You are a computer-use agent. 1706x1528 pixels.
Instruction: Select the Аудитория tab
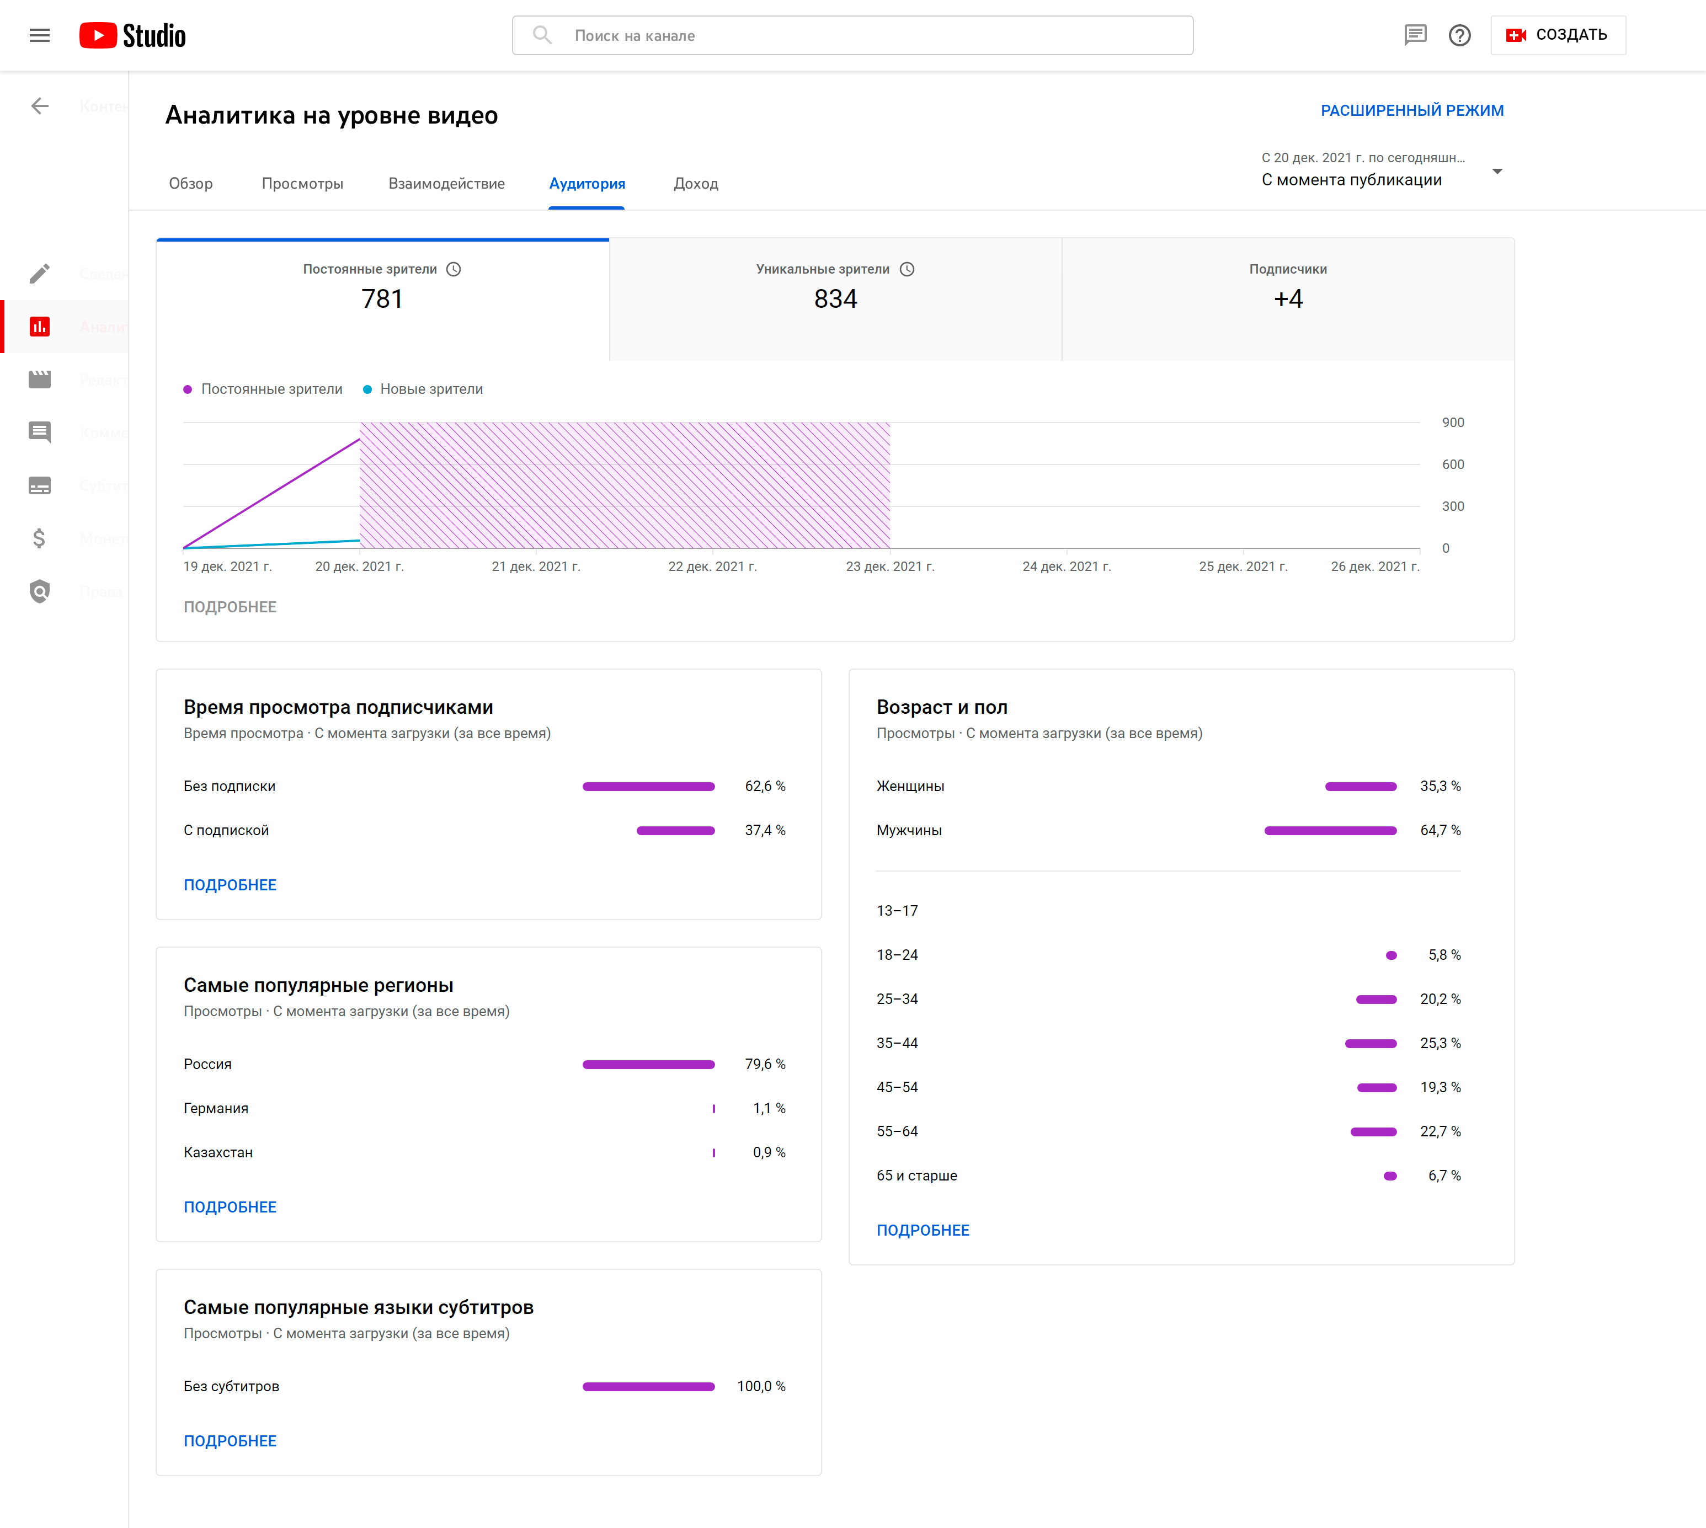[587, 184]
